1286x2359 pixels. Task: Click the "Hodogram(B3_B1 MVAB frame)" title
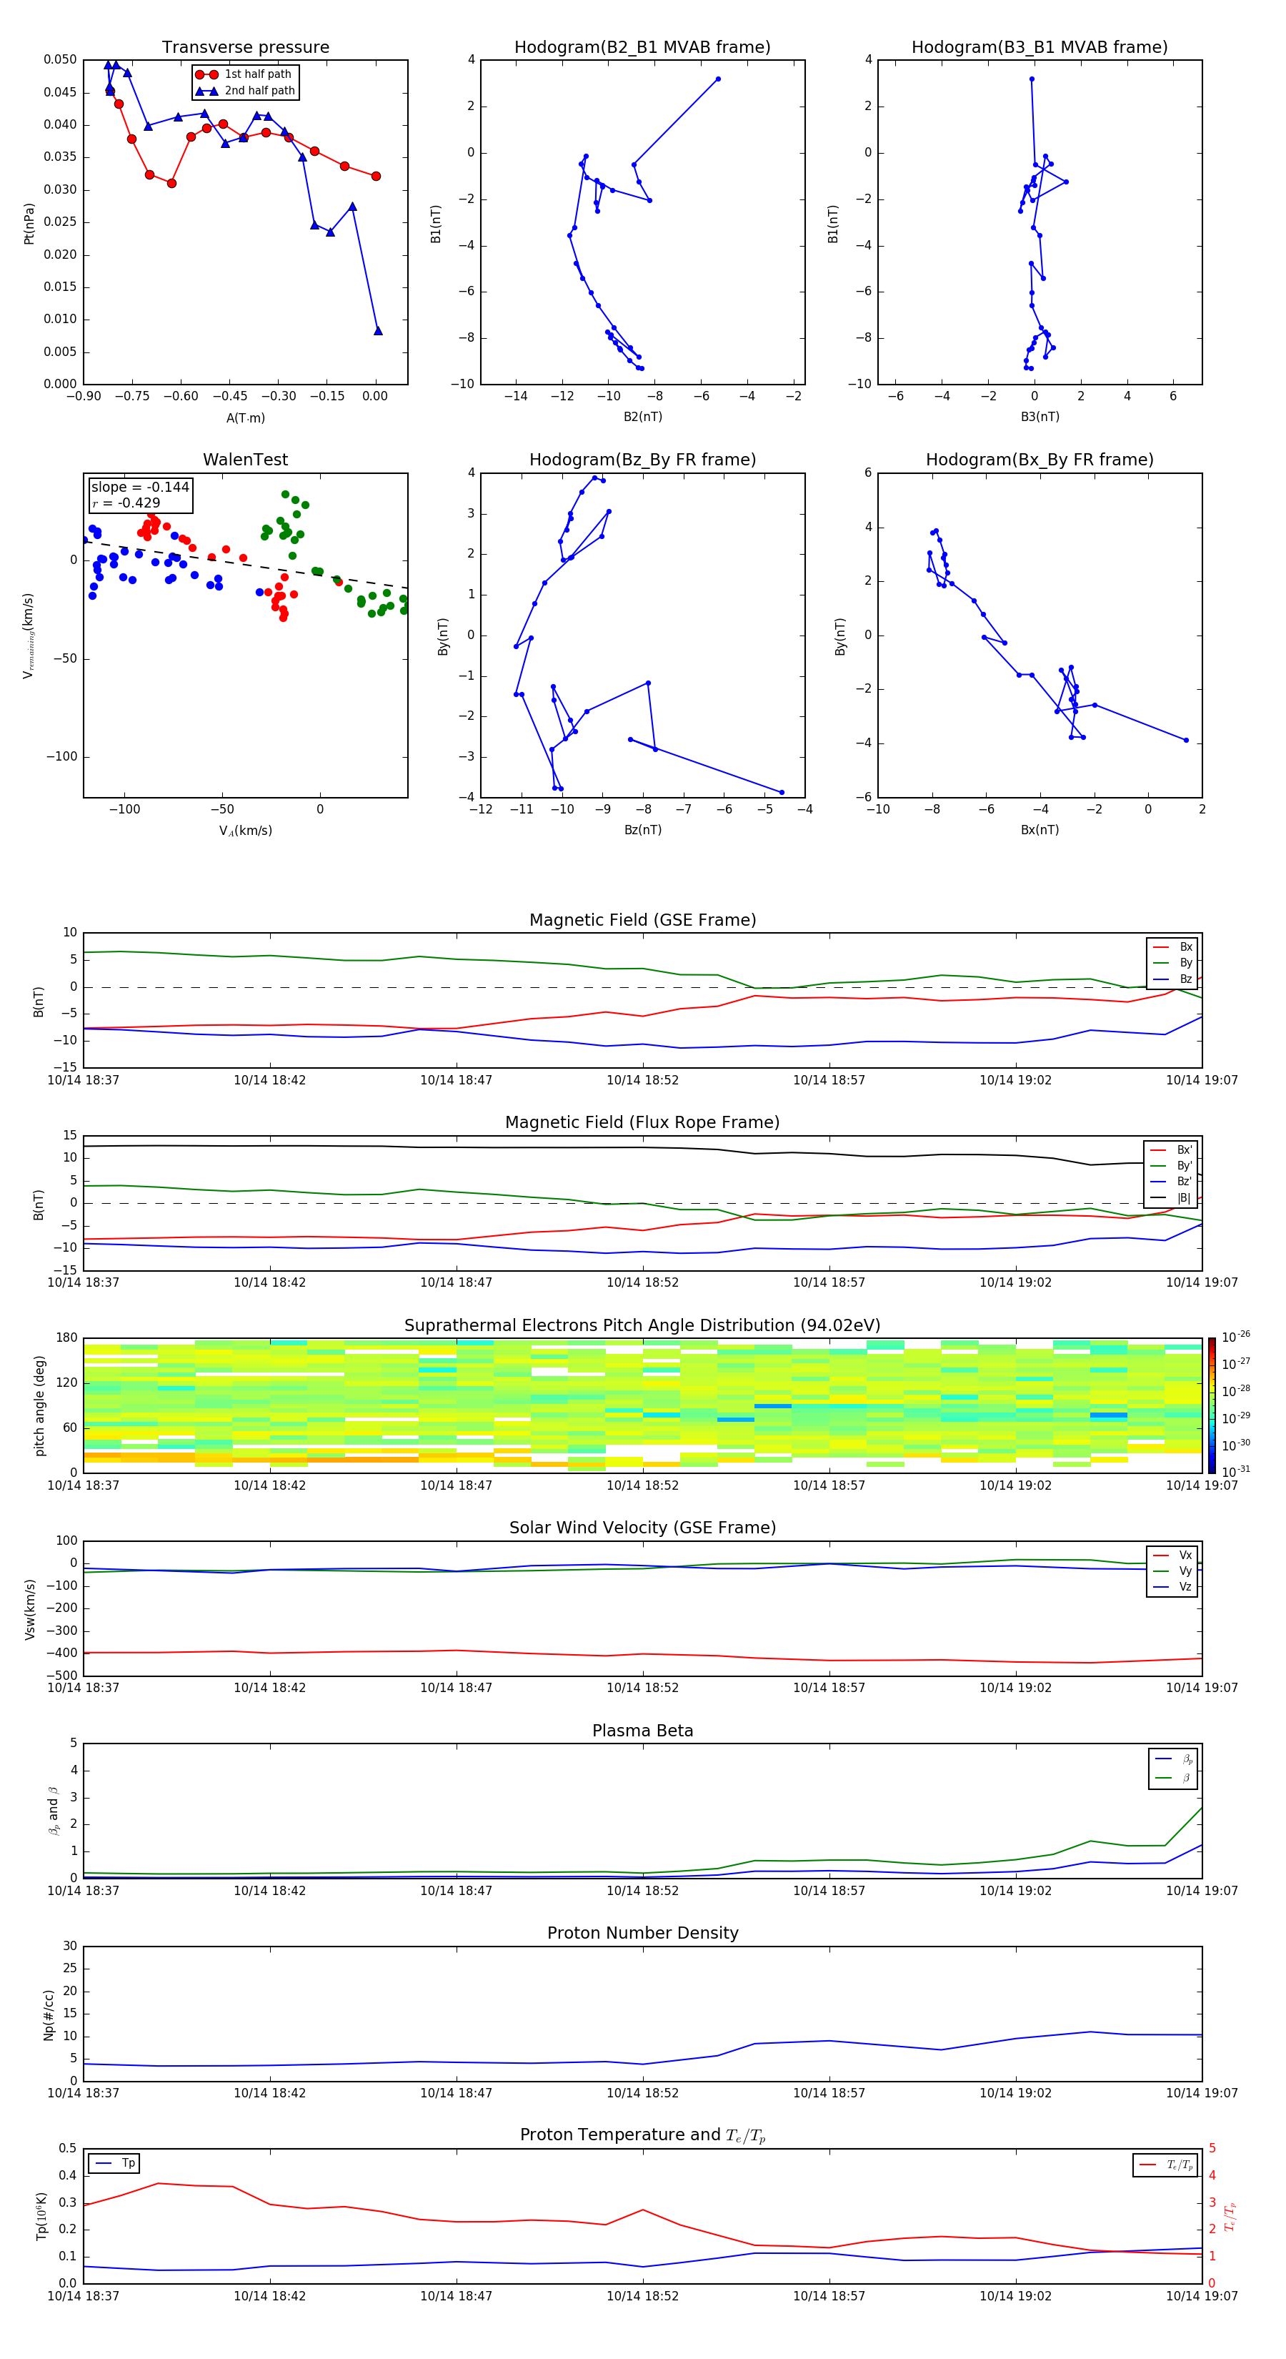[x=1040, y=48]
